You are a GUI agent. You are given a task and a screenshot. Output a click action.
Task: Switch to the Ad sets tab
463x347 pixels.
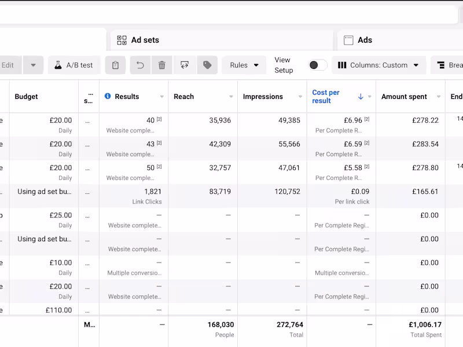[145, 40]
